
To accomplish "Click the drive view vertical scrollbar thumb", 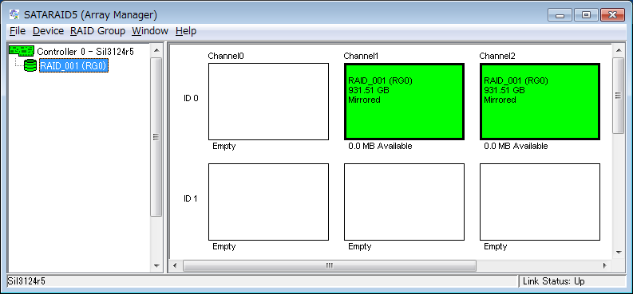I will point(618,96).
